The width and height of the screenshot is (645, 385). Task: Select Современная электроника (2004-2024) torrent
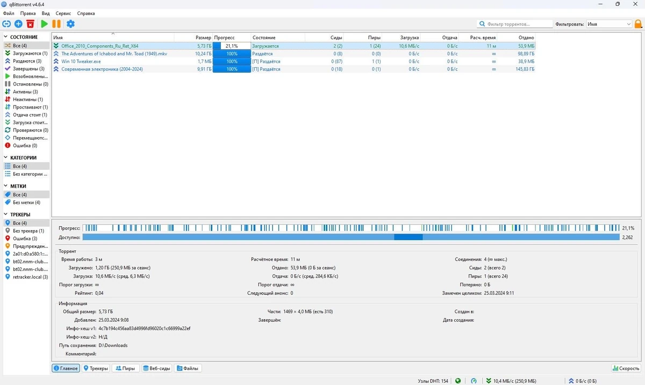pos(293,69)
